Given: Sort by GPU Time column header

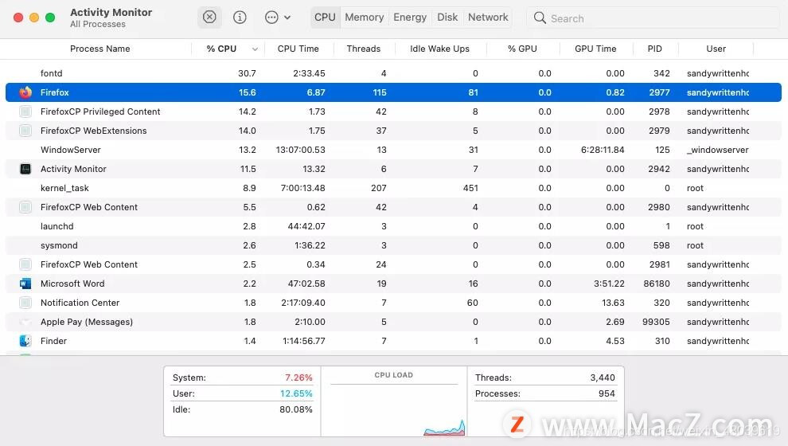Looking at the screenshot, I should tap(595, 49).
